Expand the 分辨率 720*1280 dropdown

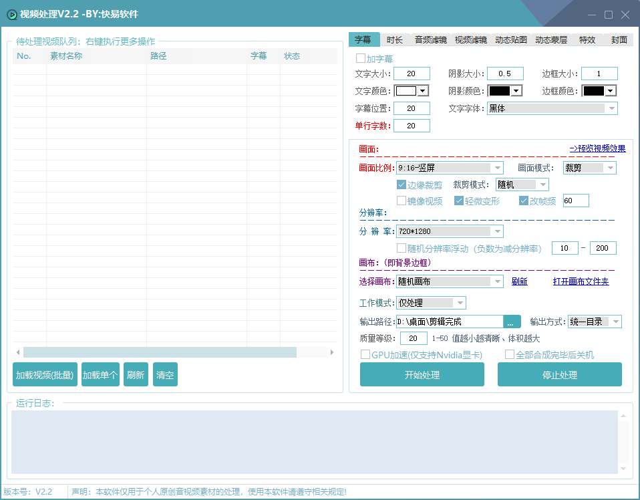coord(450,231)
